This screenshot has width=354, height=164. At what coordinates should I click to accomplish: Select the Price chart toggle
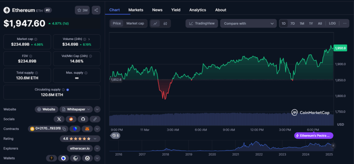click(117, 23)
